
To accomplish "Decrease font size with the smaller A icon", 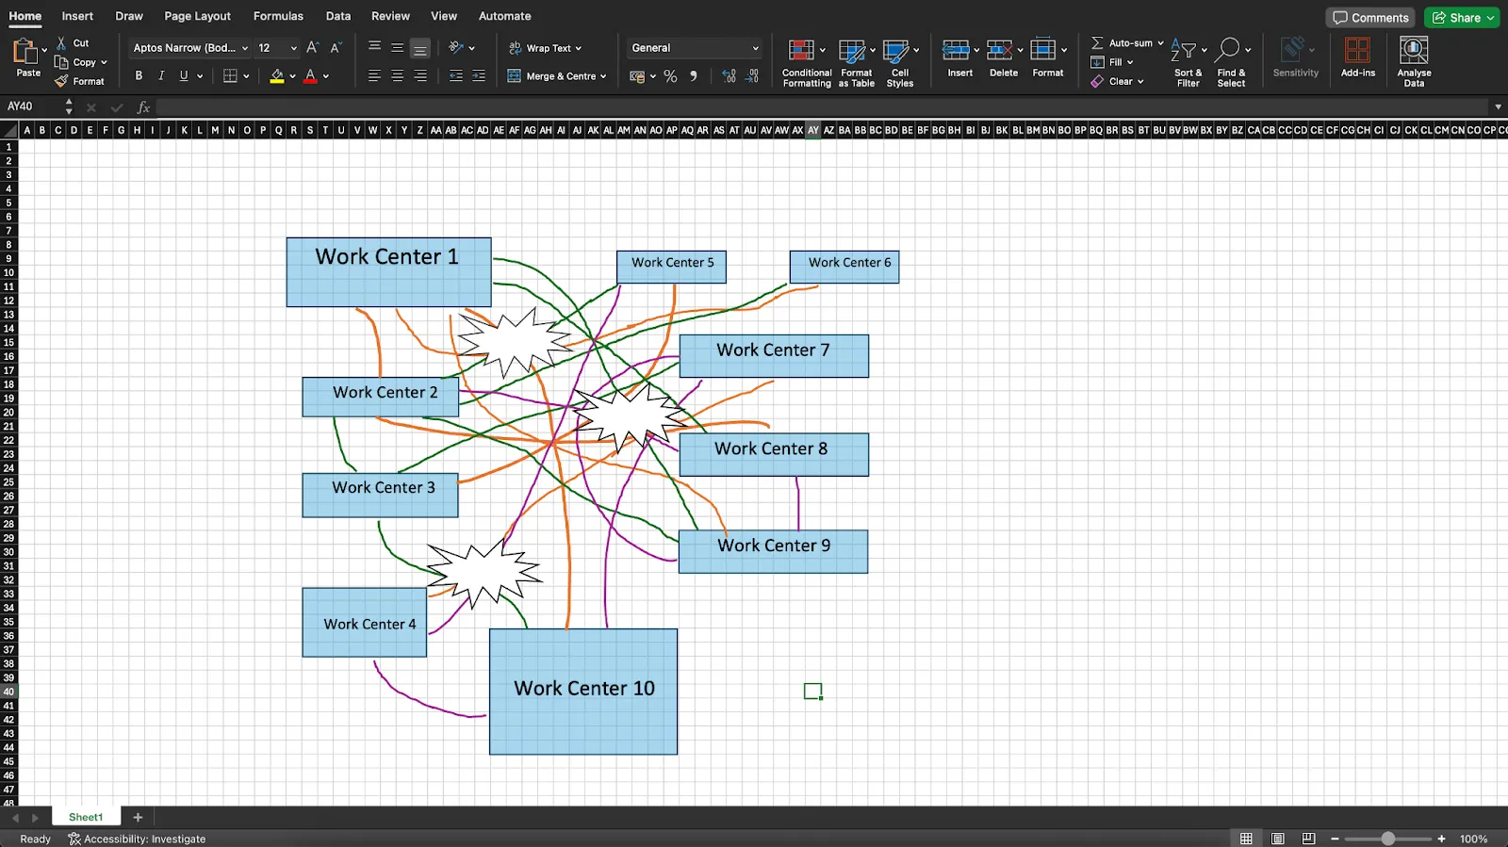I will point(336,48).
